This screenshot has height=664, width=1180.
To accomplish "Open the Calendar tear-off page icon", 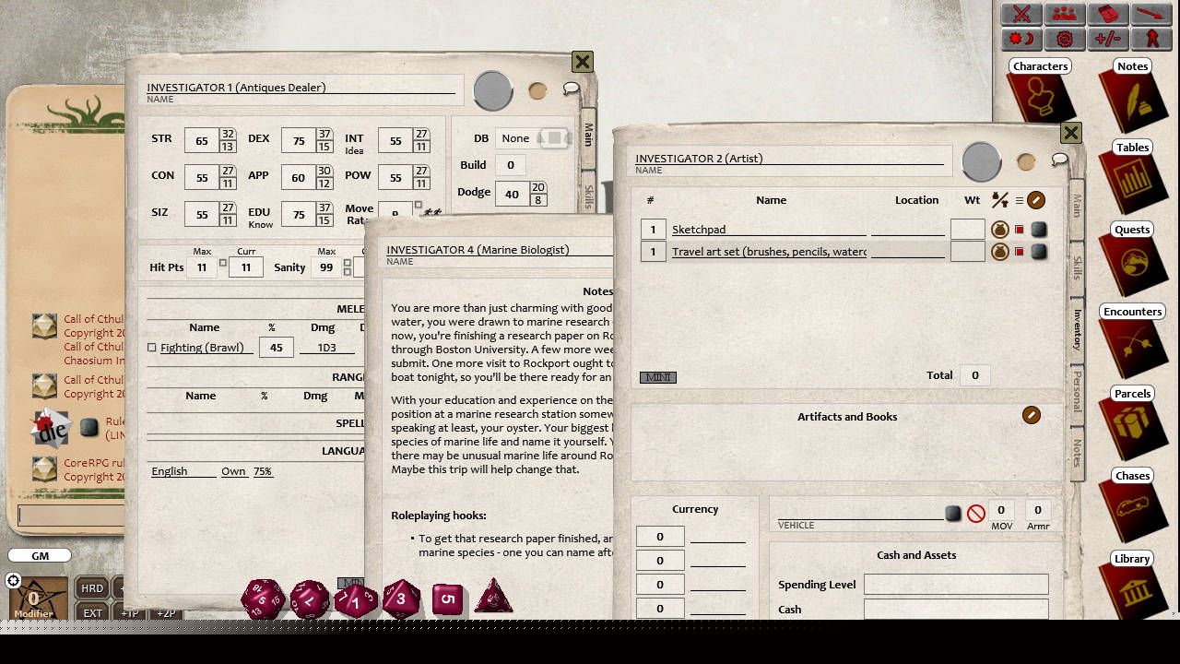I will [1108, 14].
